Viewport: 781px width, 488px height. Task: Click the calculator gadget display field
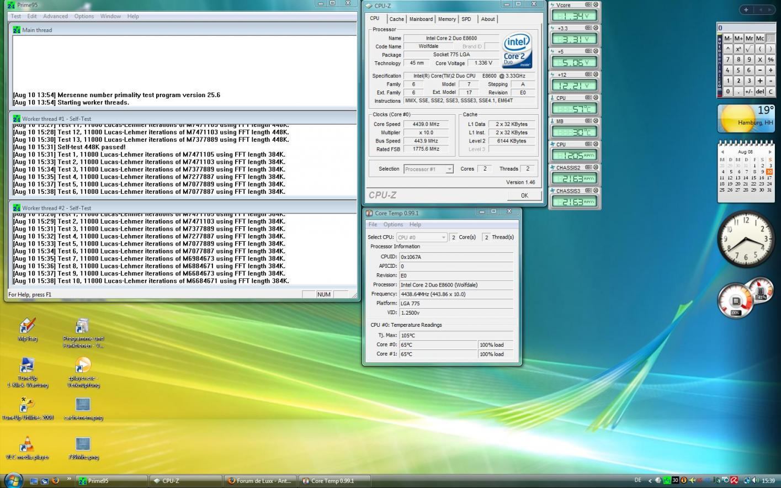(x=746, y=28)
